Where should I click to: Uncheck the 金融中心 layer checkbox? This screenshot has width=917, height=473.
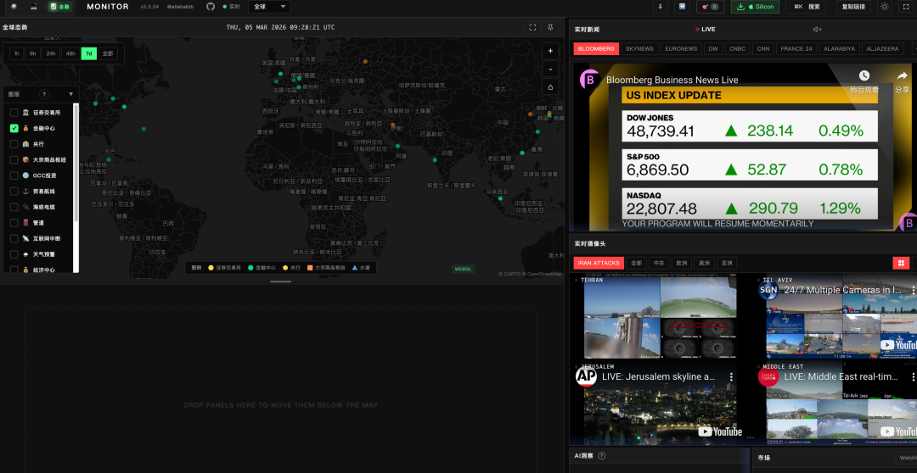tap(14, 128)
